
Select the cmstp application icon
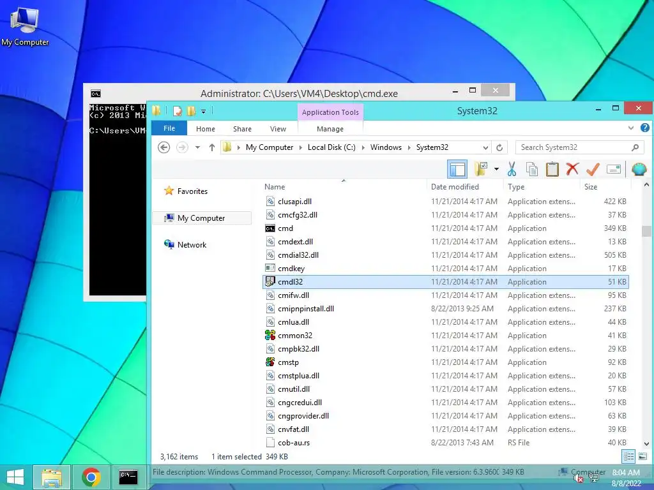pyautogui.click(x=270, y=362)
